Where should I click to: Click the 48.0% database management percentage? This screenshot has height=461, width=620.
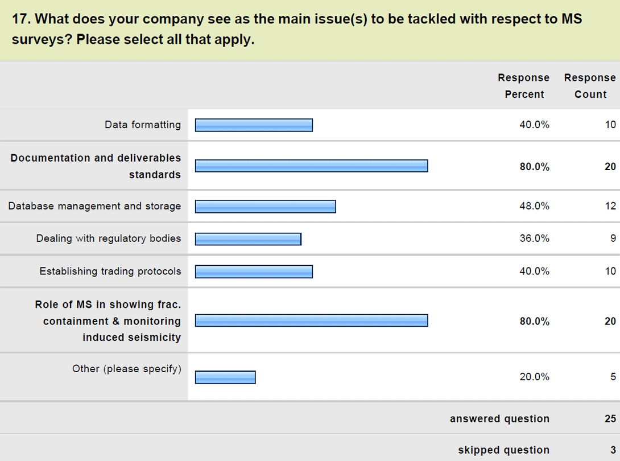[535, 206]
